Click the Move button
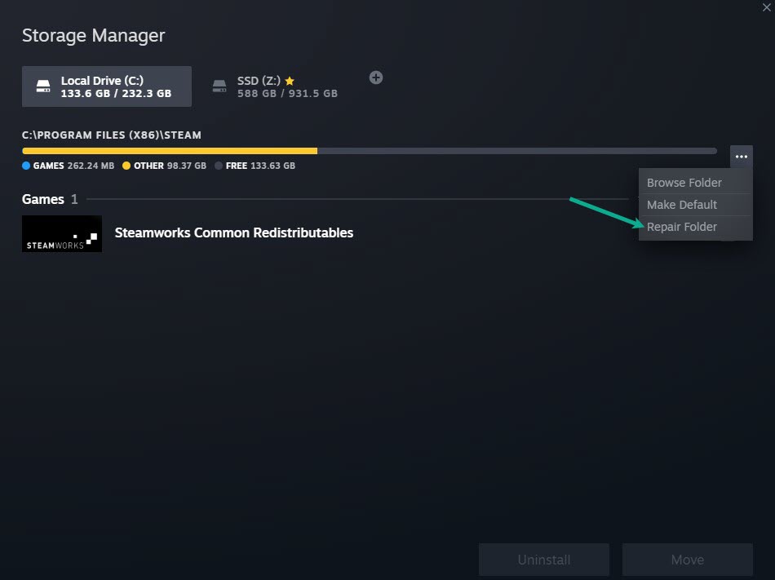The image size is (775, 580). [688, 560]
